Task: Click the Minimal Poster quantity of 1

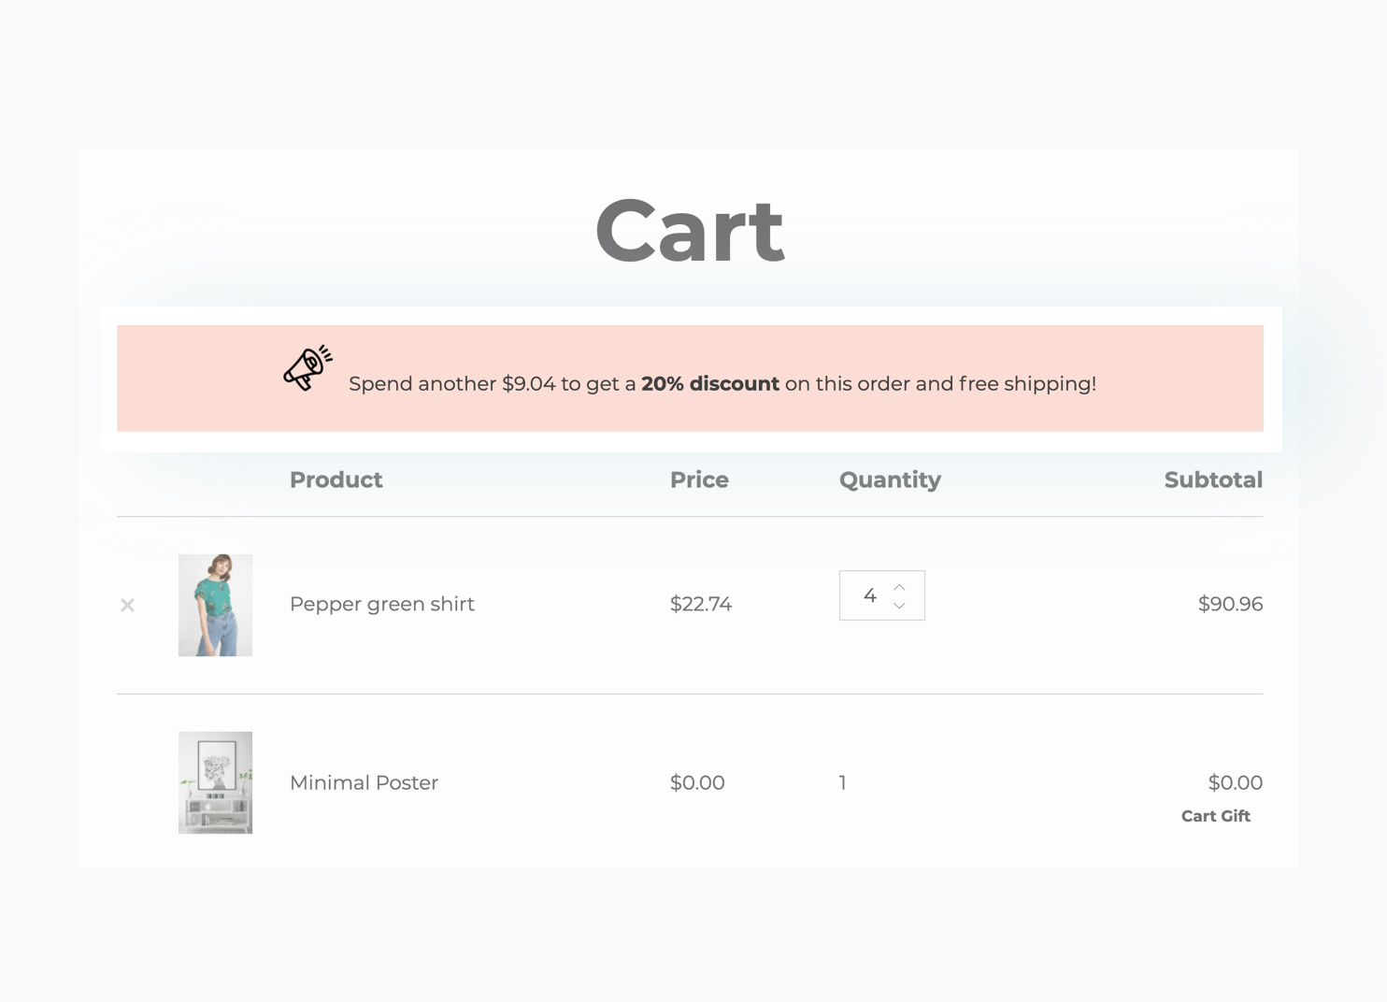Action: click(x=842, y=782)
